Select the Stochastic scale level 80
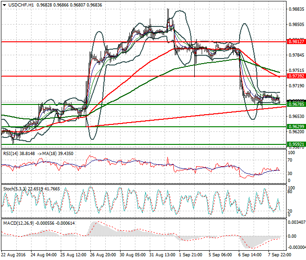 click(290, 192)
